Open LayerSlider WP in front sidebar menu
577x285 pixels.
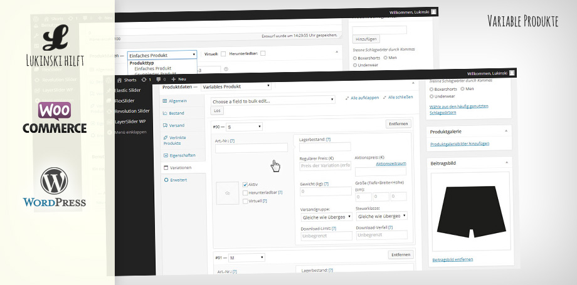[x=130, y=122]
